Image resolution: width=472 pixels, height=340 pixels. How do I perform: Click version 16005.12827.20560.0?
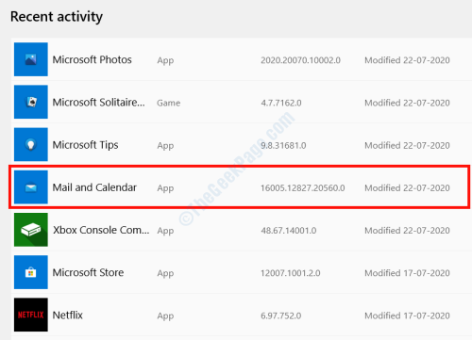pos(303,188)
